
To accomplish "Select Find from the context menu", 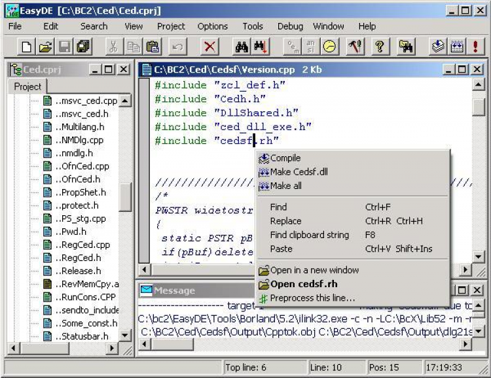I will click(x=354, y=207).
